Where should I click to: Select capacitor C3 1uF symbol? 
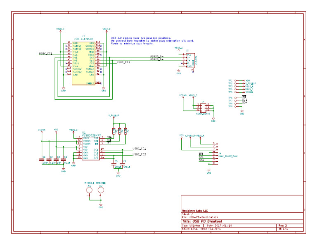point(56,160)
